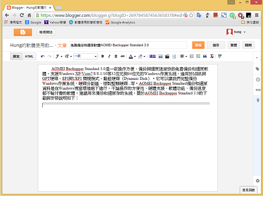Open the font family menu
Image resolution: width=263 pixels, height=197 pixels.
(x=59, y=57)
